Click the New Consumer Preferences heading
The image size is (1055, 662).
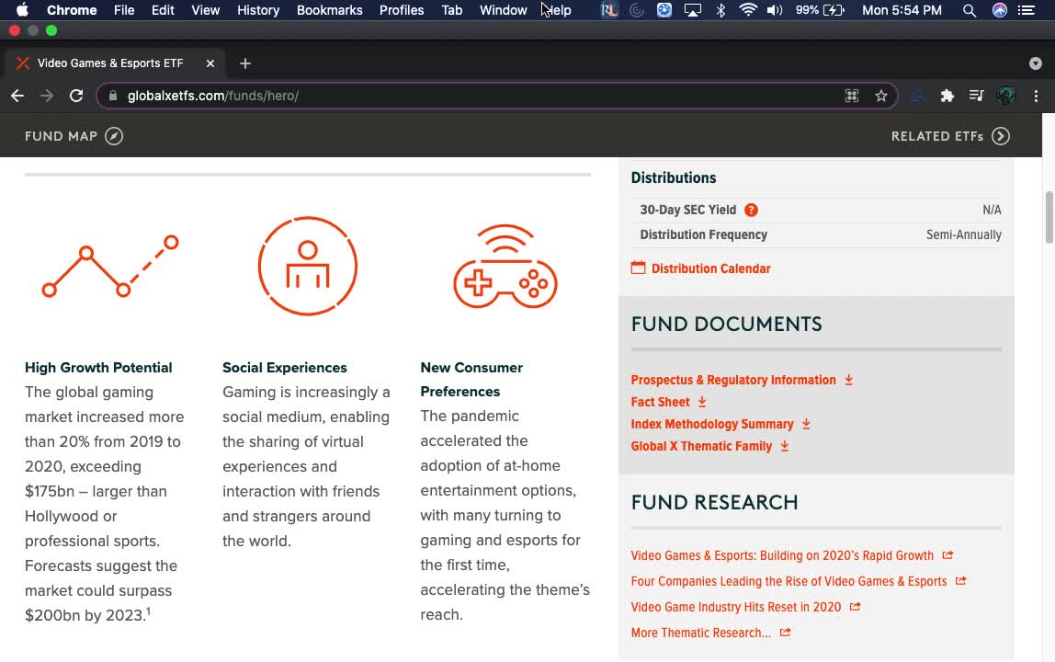[471, 380]
